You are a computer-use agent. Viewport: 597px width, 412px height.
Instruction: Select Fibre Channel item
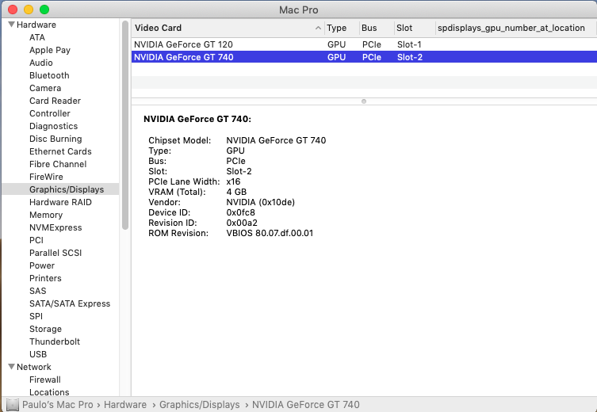coord(58,164)
